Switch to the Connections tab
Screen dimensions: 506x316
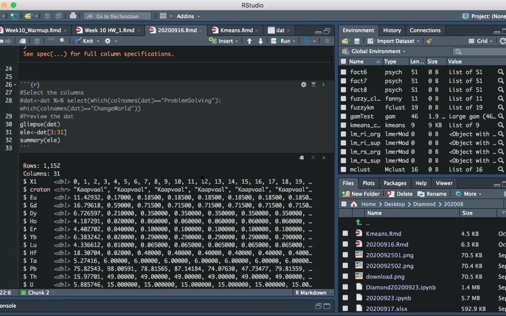[425, 30]
